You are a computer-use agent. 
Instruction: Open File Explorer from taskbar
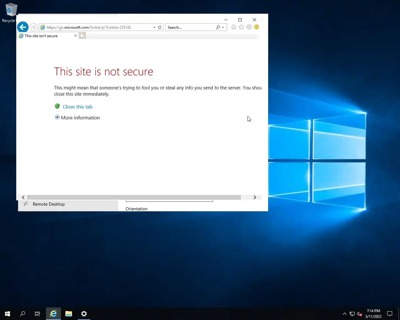pos(69,314)
